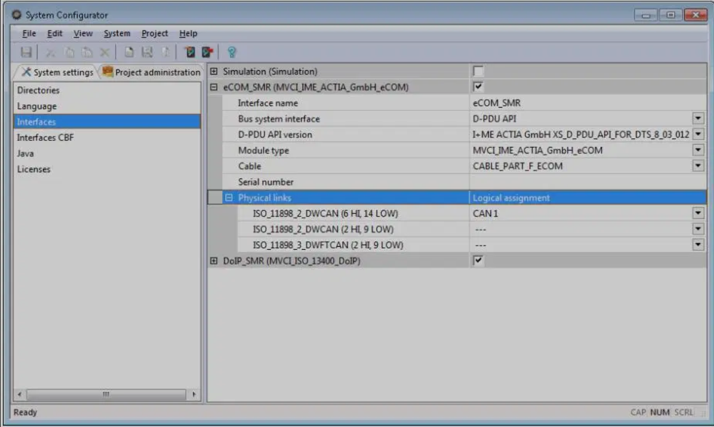The width and height of the screenshot is (714, 427).
Task: Click the Module type label
Action: [263, 150]
